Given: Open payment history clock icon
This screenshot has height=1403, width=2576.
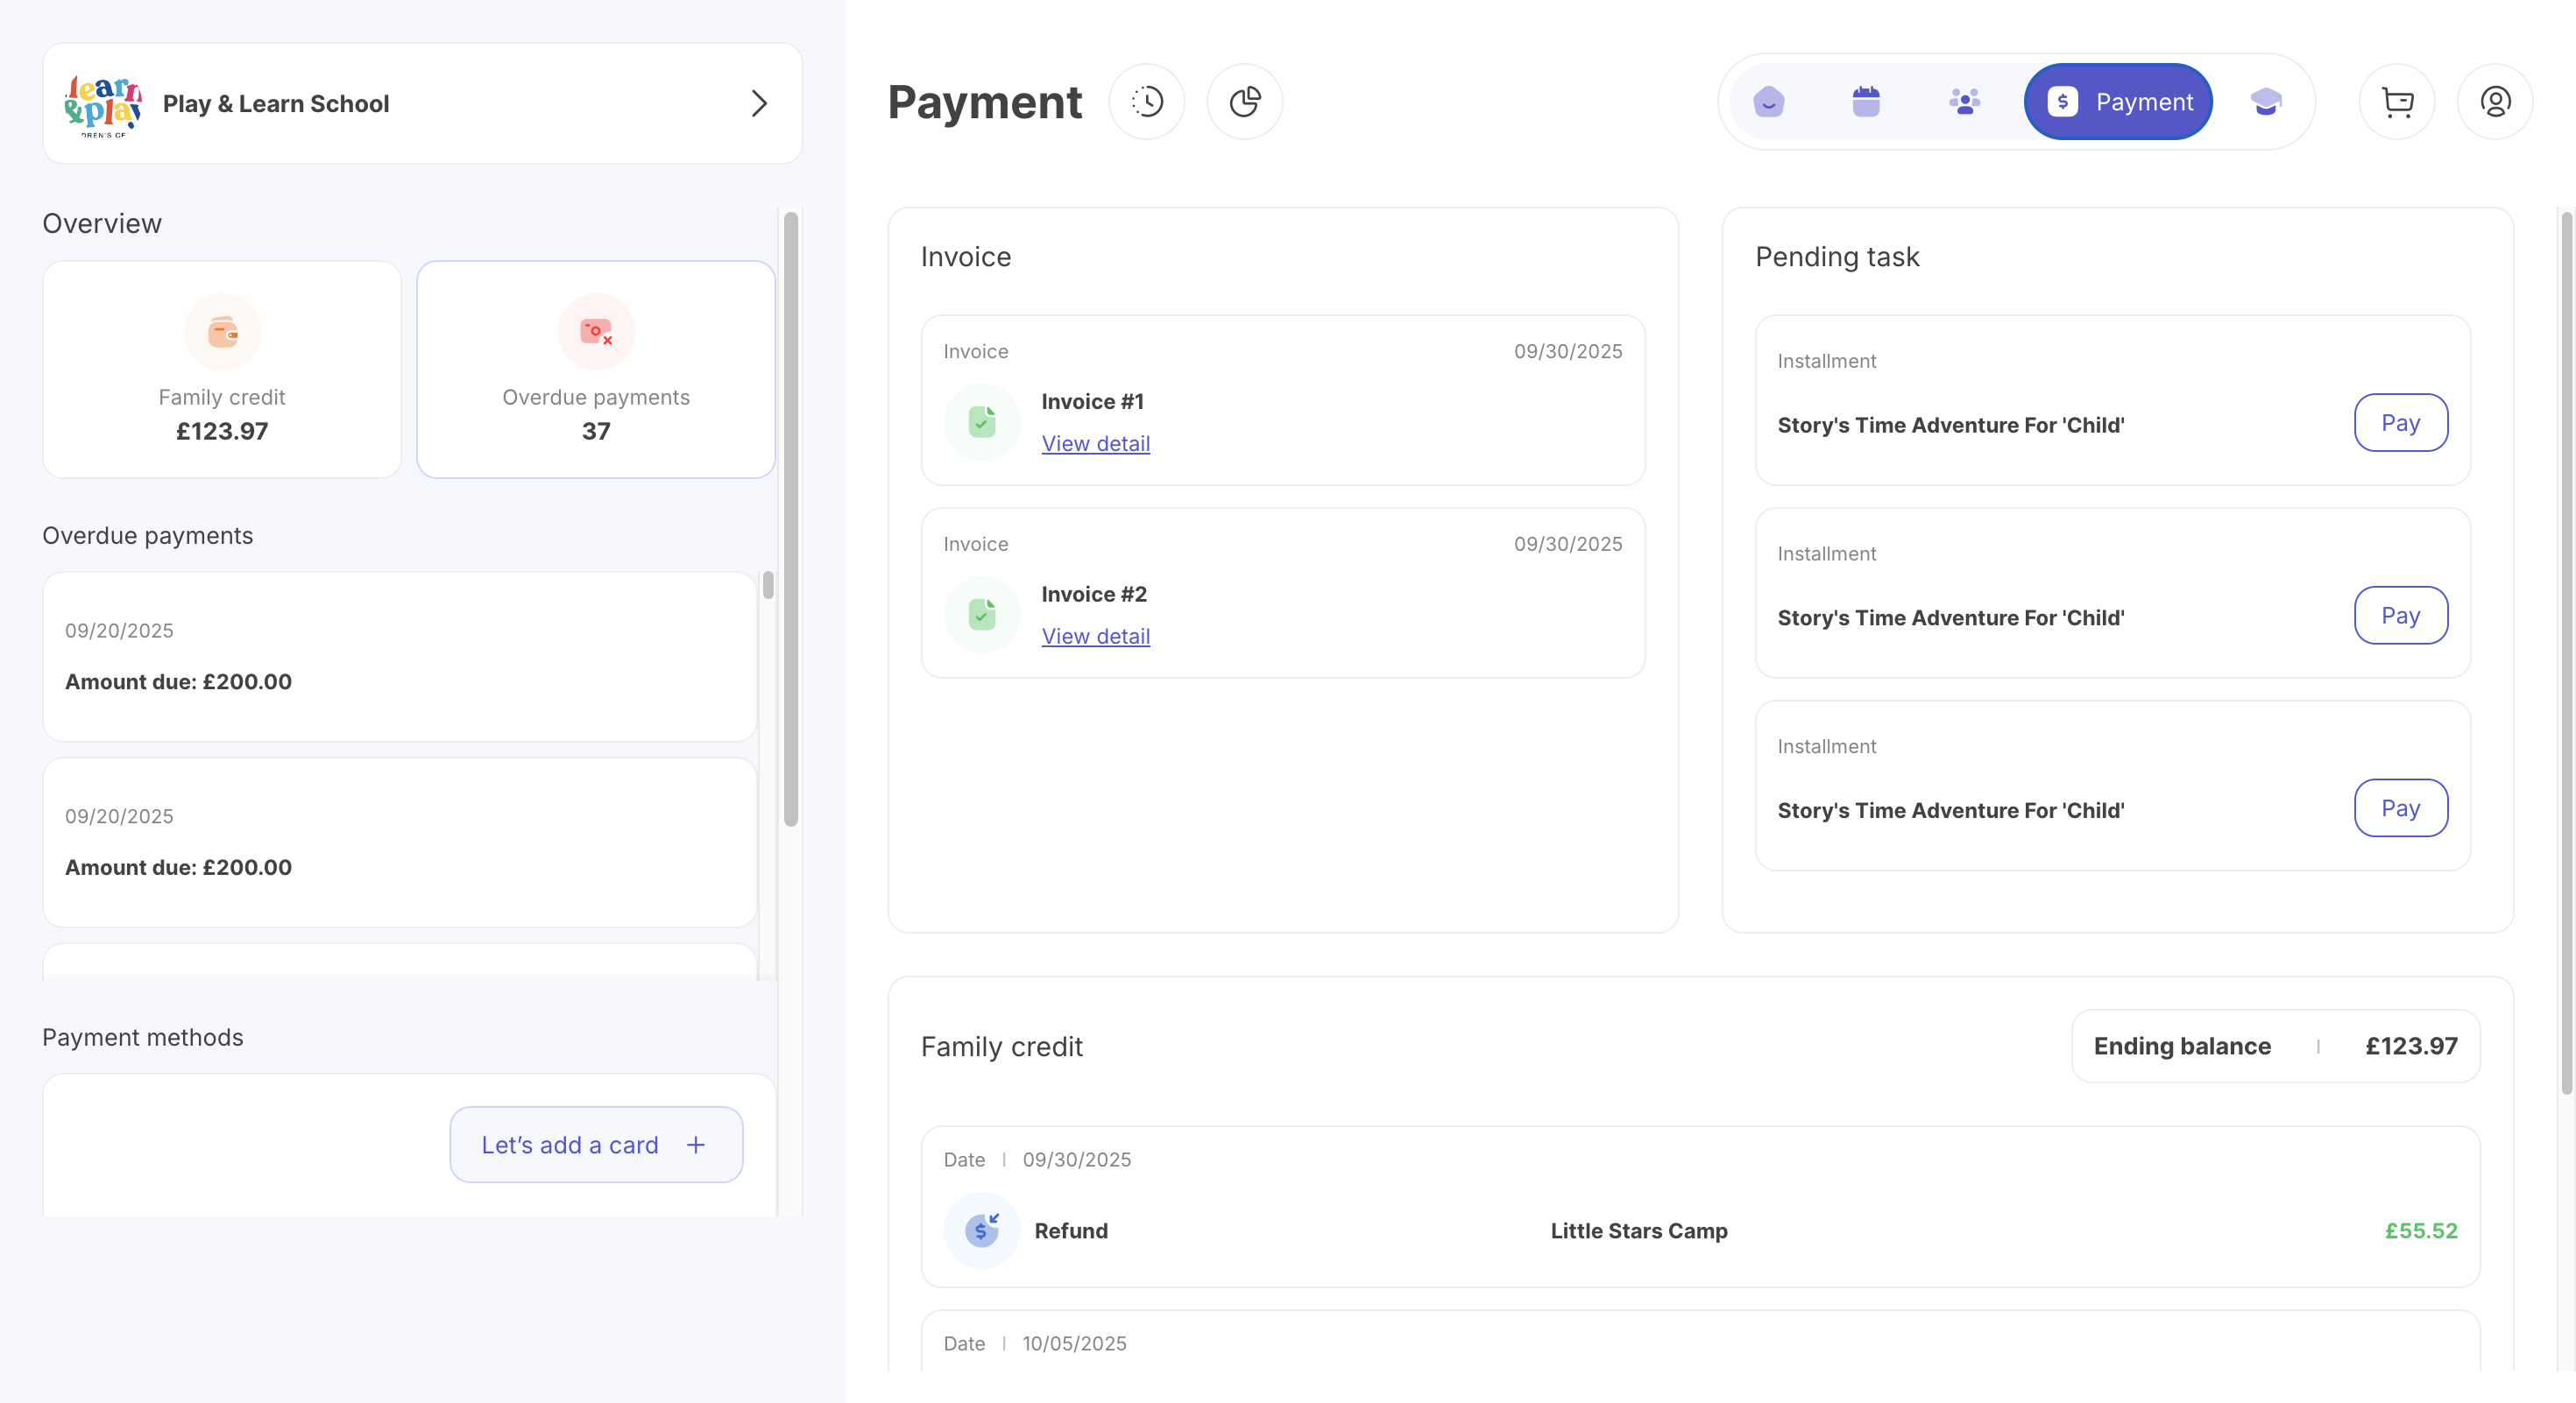Looking at the screenshot, I should tap(1147, 102).
